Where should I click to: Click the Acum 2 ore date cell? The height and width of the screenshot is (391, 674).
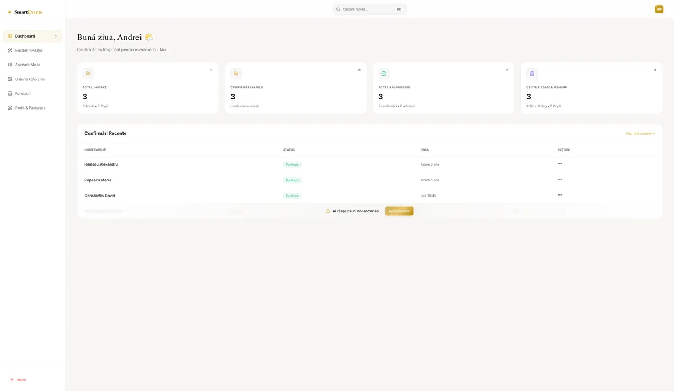coord(430,165)
